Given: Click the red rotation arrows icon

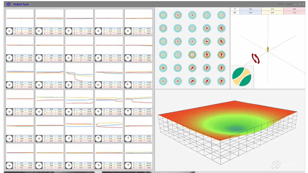Looking at the screenshot, I should tap(256, 59).
